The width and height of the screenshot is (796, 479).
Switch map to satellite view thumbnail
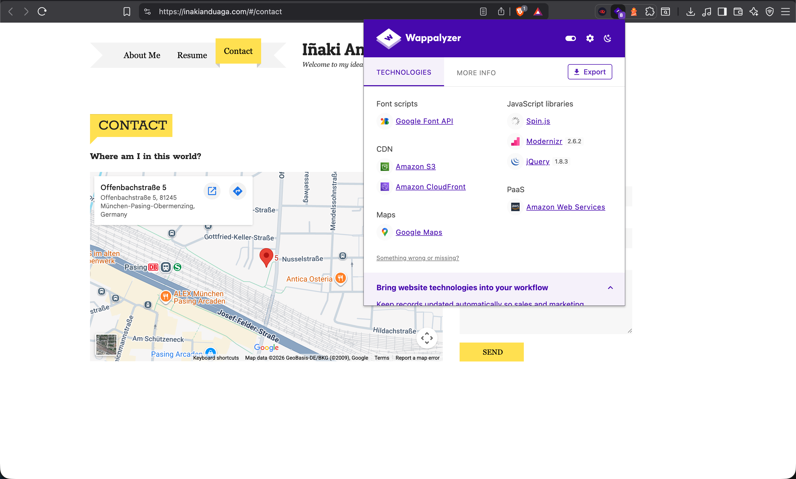tap(106, 344)
